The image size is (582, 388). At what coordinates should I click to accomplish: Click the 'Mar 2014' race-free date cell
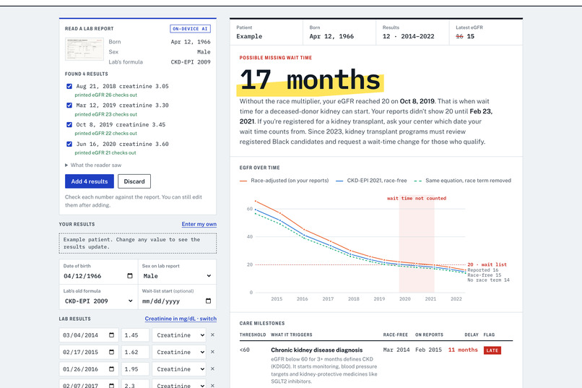(x=396, y=350)
